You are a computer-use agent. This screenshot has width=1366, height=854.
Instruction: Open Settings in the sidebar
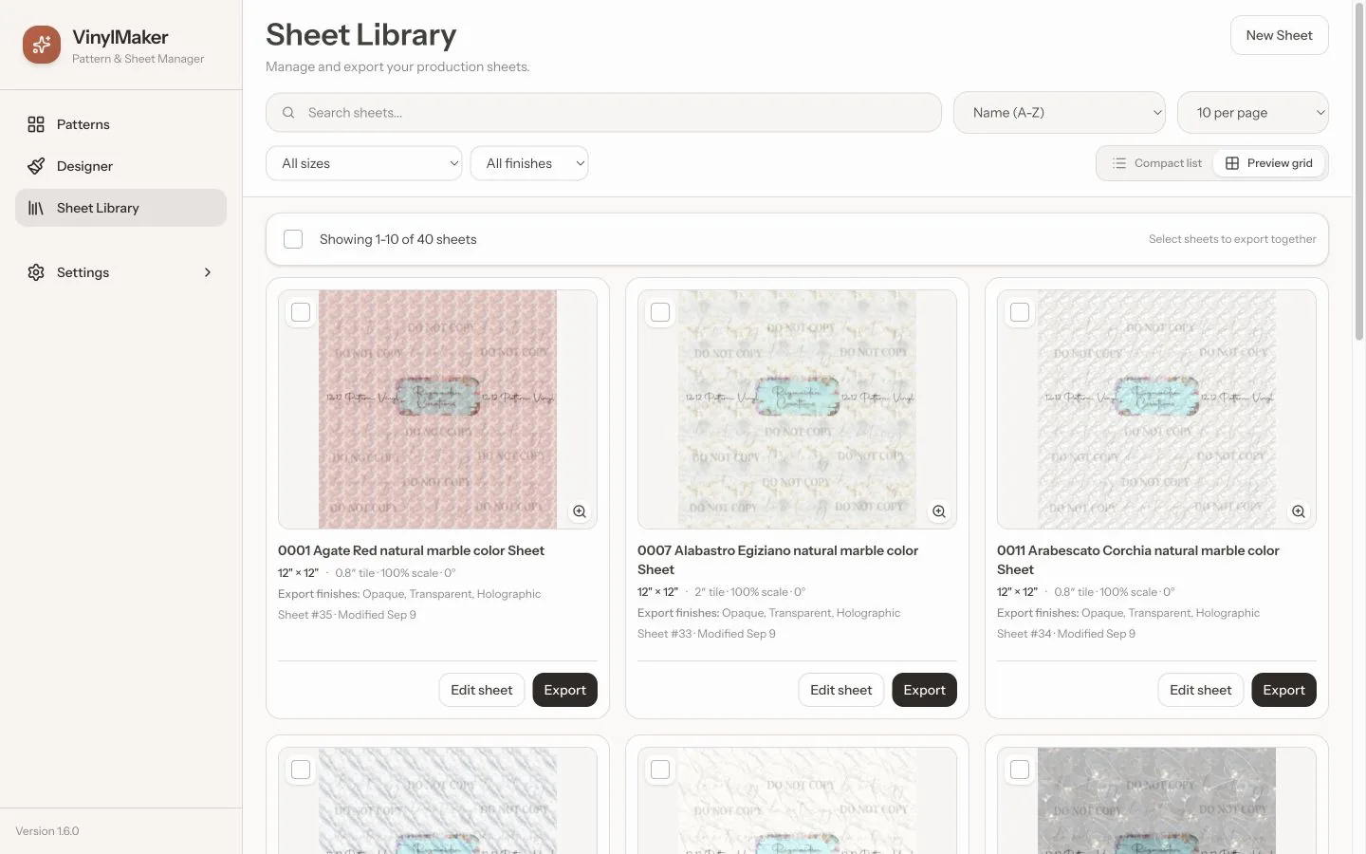click(x=120, y=272)
